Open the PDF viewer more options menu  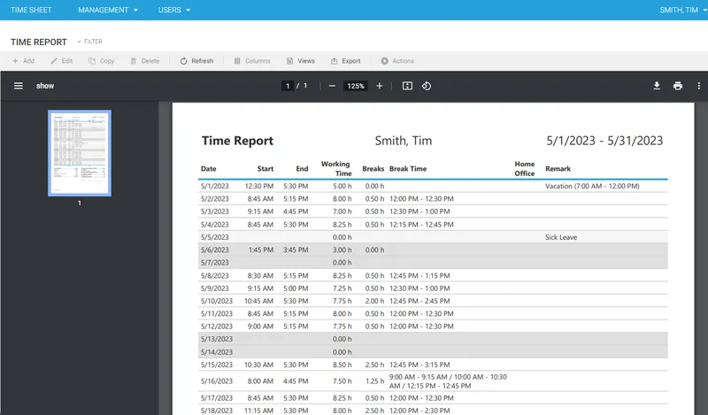(698, 86)
